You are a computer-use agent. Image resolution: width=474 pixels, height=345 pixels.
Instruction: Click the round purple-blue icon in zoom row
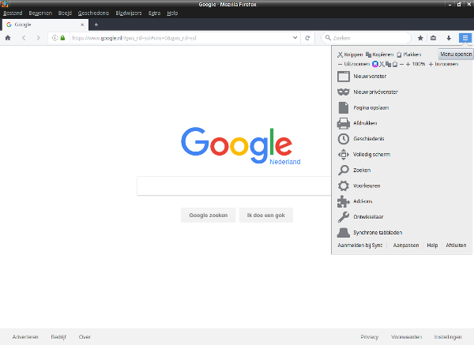click(375, 64)
